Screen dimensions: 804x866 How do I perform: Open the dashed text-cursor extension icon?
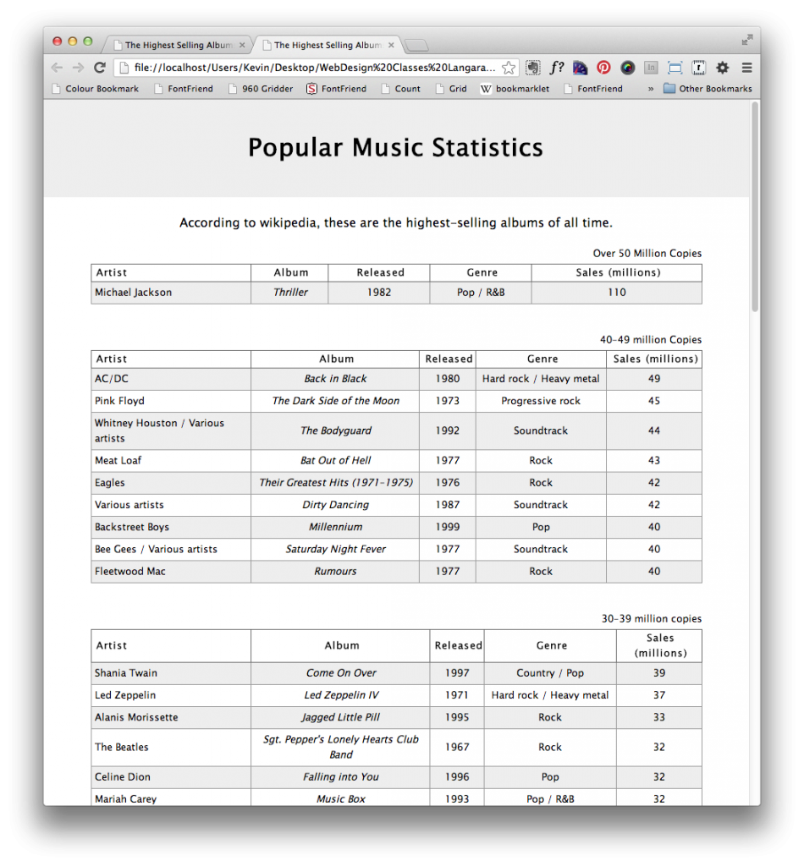[698, 68]
